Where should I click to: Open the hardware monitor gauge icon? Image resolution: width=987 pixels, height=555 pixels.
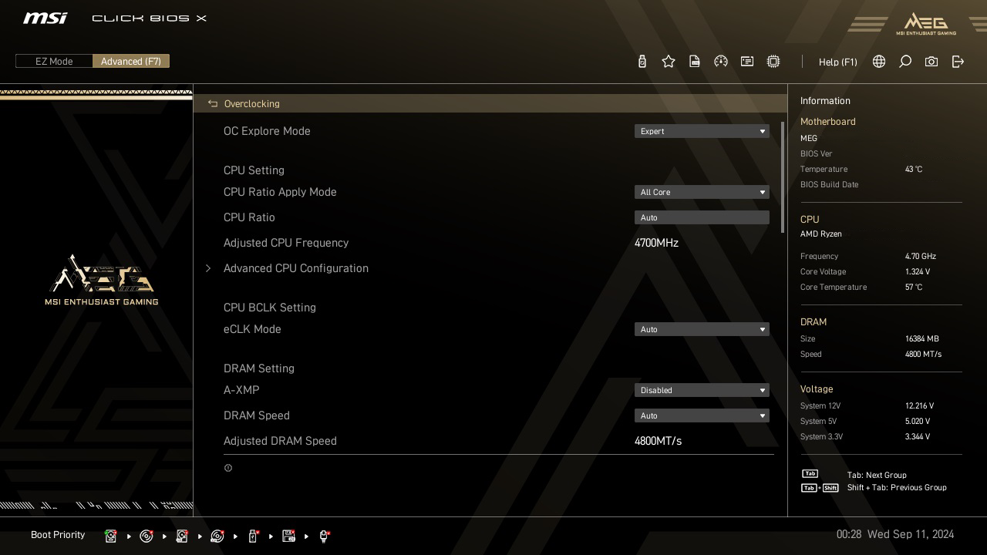pyautogui.click(x=721, y=62)
